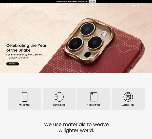Go to next hero slide arrow
Screen dimensions: 152x139
coord(147,38)
